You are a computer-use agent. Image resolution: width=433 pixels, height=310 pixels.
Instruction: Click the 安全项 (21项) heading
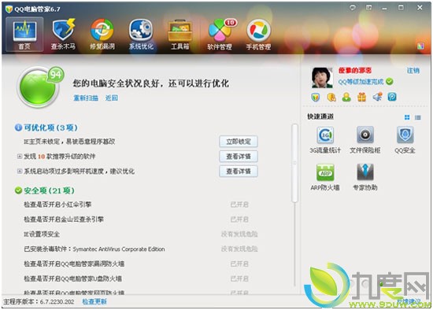coord(49,190)
